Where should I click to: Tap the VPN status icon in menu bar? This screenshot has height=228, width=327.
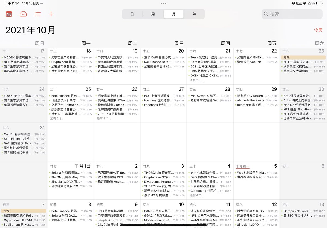tap(300, 4)
